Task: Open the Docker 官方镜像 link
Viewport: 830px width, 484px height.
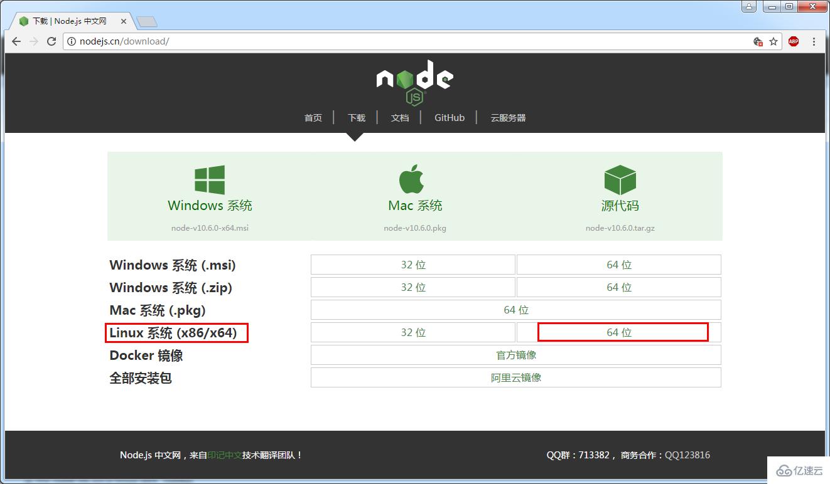Action: pos(515,355)
